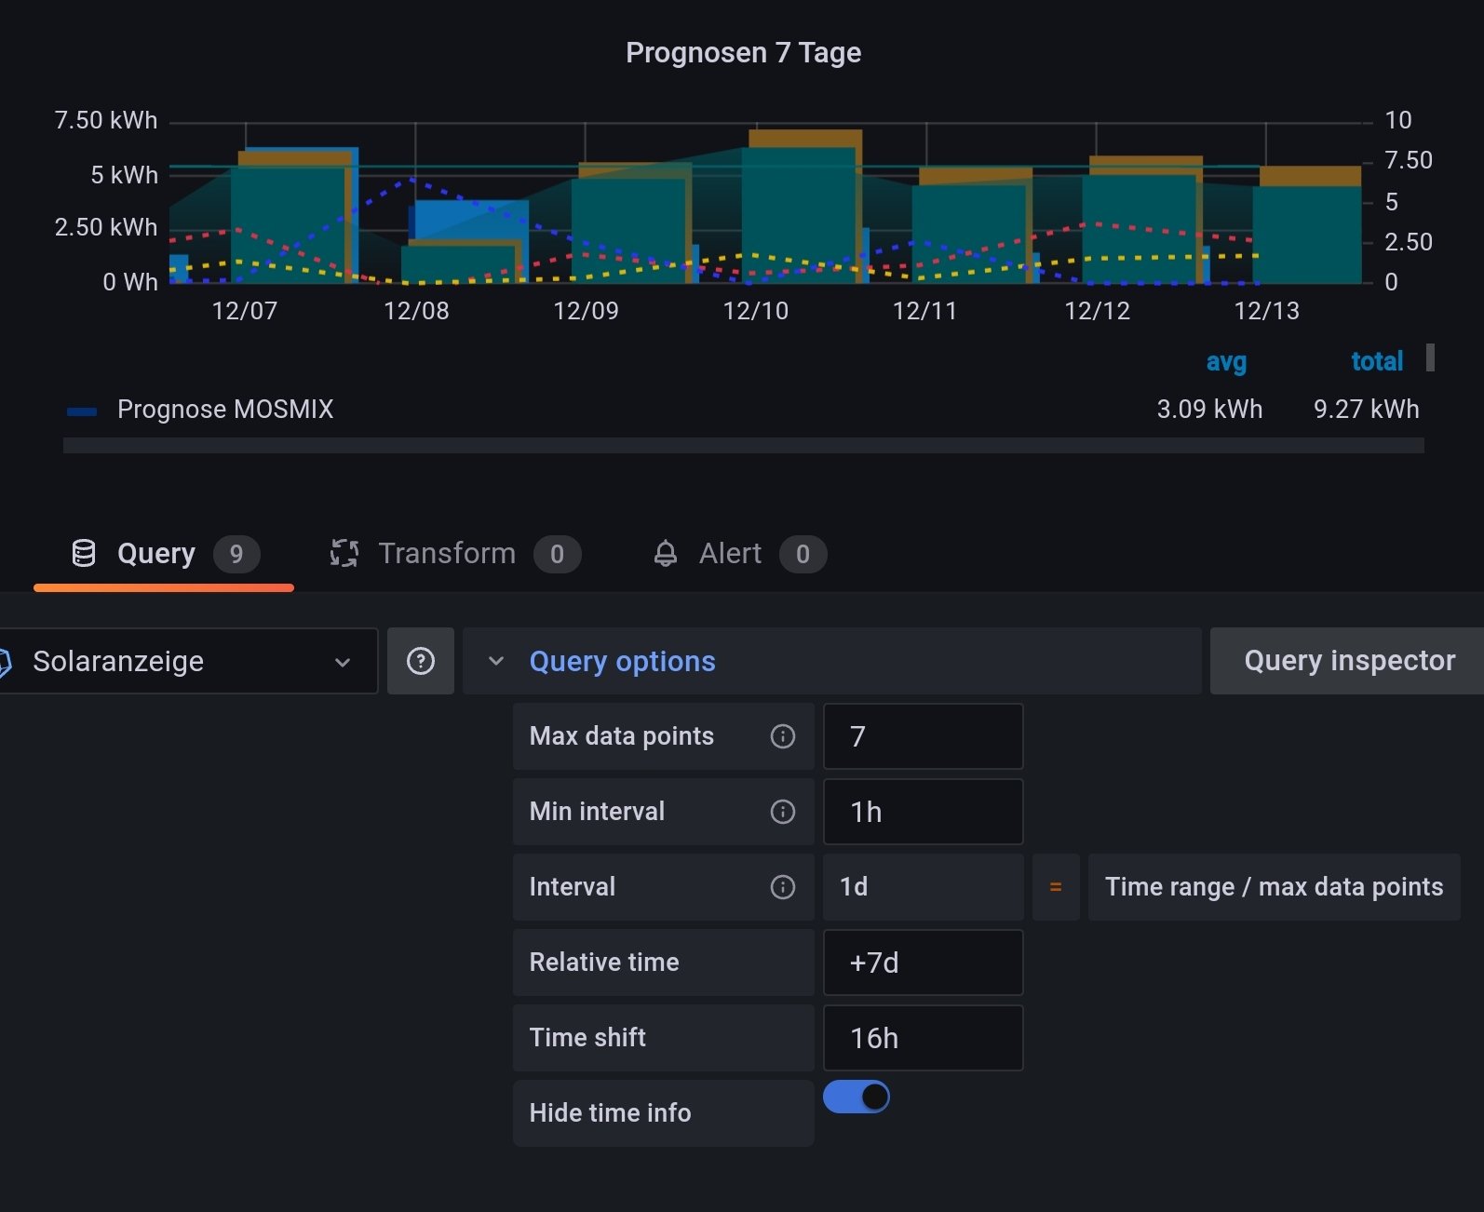Screen dimensions: 1484x1212
Task: Collapse the Query options section
Action: tap(496, 661)
